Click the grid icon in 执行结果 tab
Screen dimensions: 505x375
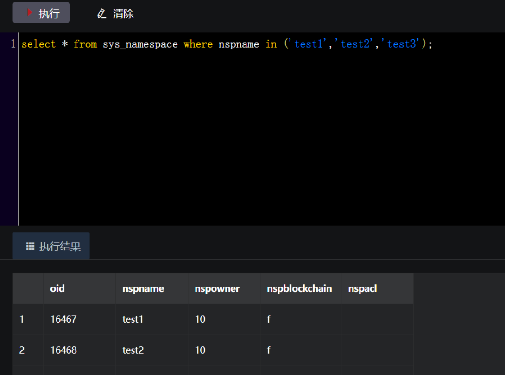(30, 246)
